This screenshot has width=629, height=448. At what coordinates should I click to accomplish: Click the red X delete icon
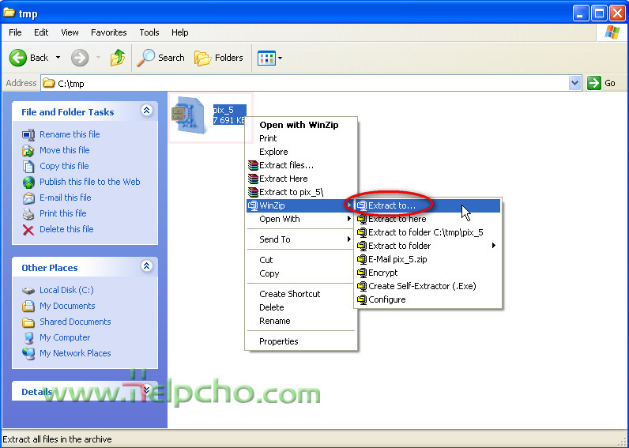[28, 230]
